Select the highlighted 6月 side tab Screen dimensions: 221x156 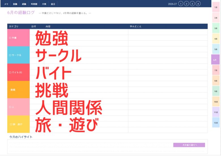pyautogui.click(x=215, y=60)
